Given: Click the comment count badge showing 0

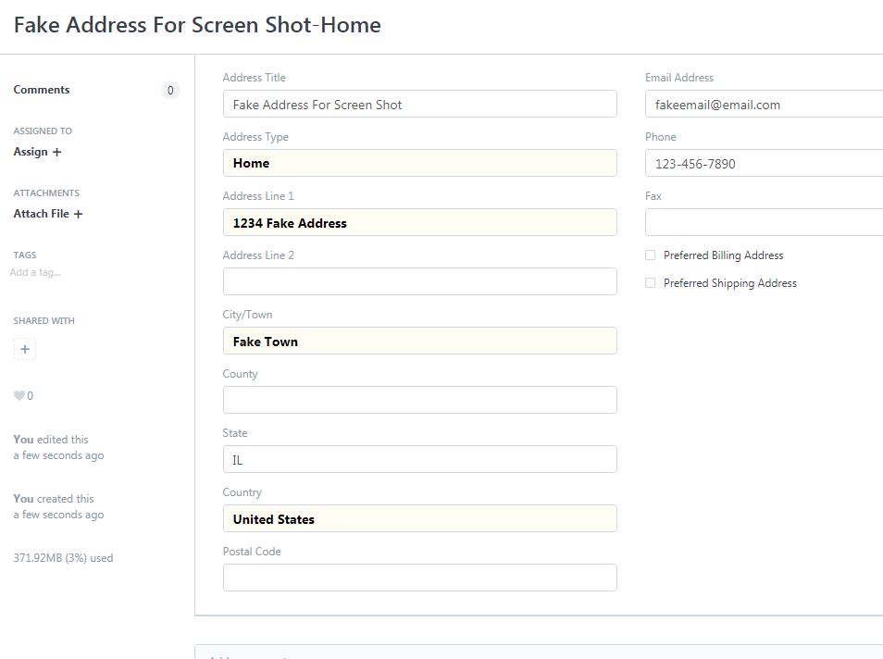Looking at the screenshot, I should 170,90.
